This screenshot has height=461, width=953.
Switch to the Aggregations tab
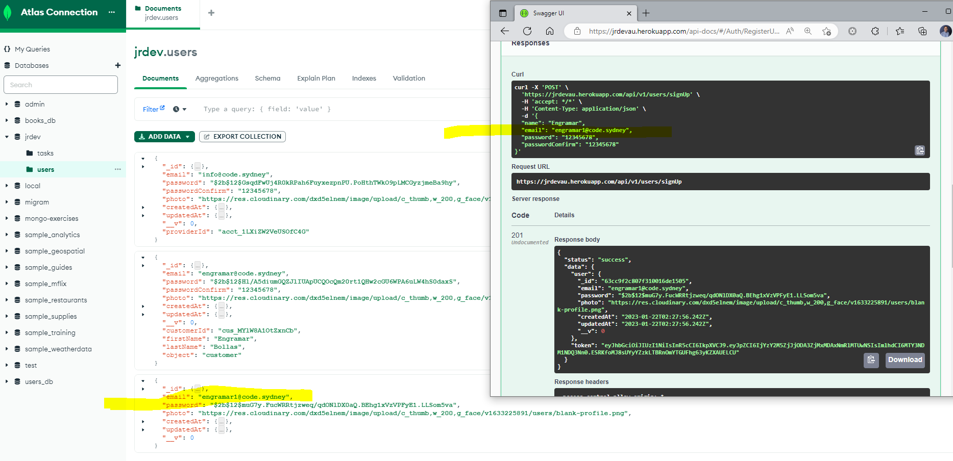point(216,78)
